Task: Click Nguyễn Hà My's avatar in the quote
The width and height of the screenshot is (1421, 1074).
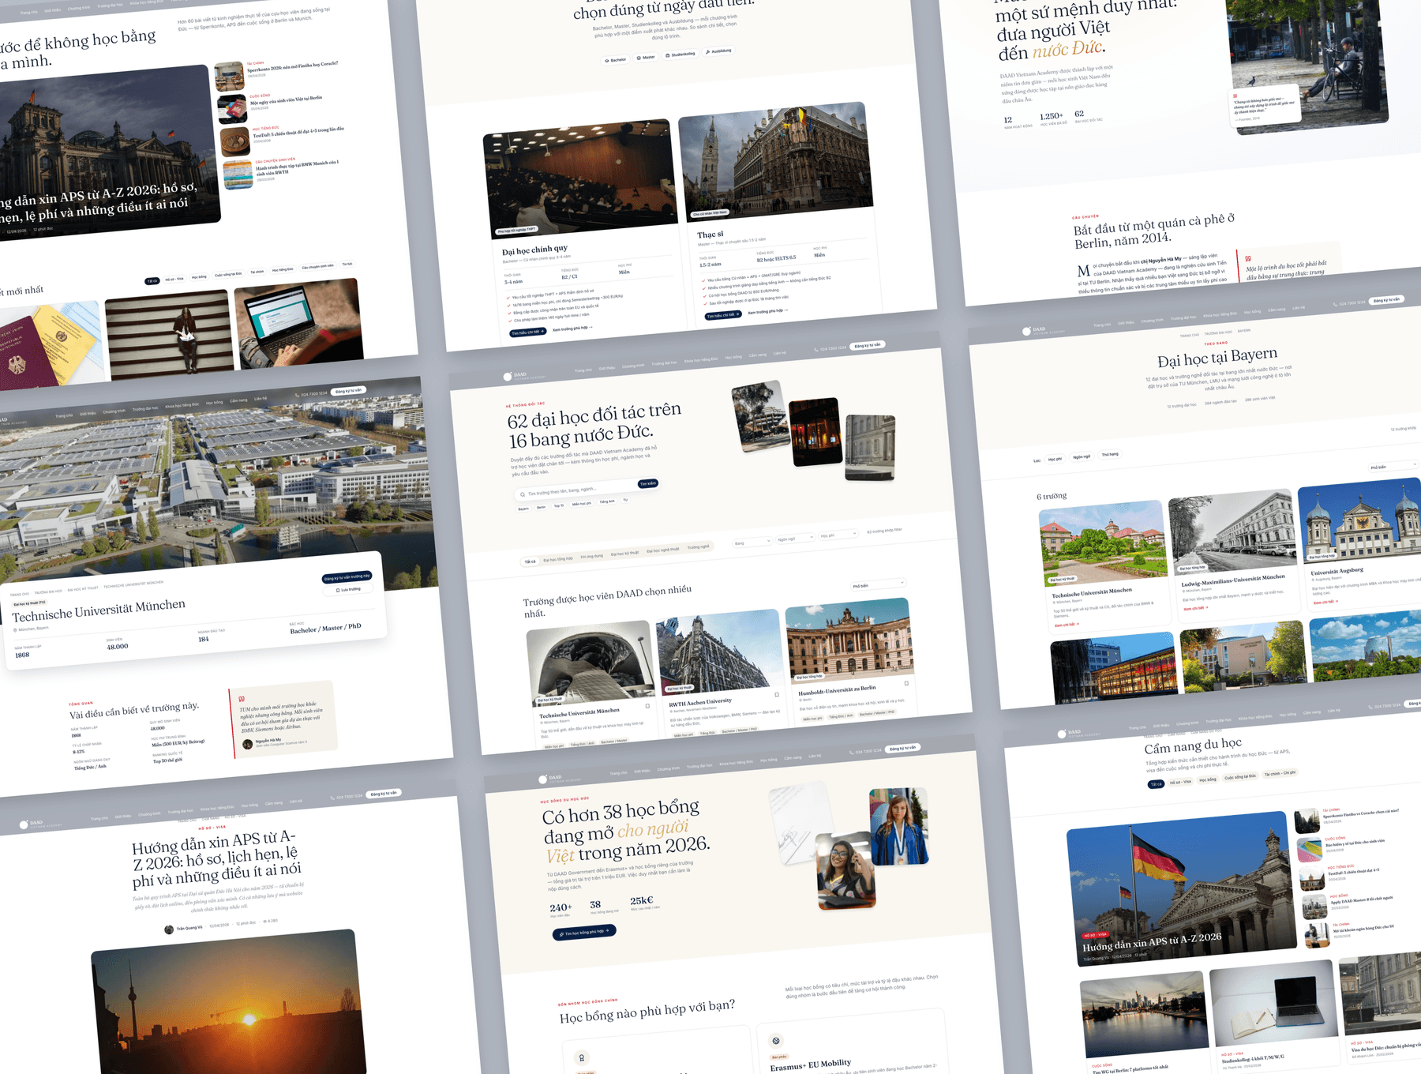Action: pyautogui.click(x=248, y=744)
